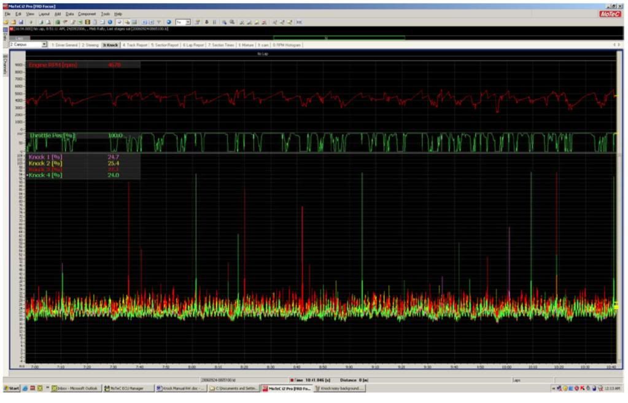Click the Time 10:41.846 status field
The width and height of the screenshot is (628, 403).
coord(311,380)
